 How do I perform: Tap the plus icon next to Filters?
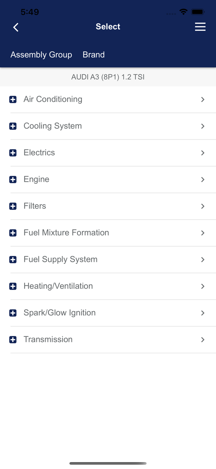point(13,206)
